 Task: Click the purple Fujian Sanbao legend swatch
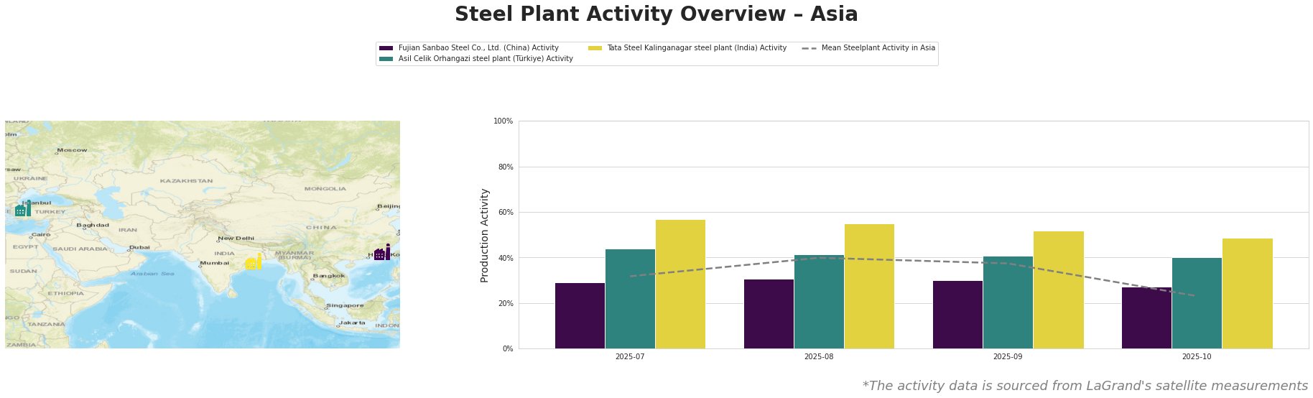pos(386,48)
